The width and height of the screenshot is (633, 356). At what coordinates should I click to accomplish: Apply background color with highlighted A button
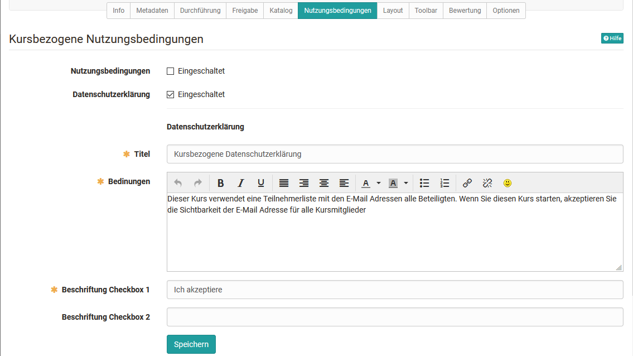coord(393,183)
